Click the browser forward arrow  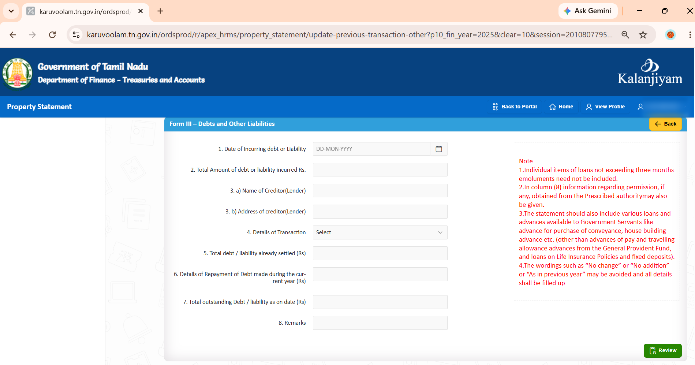33,35
